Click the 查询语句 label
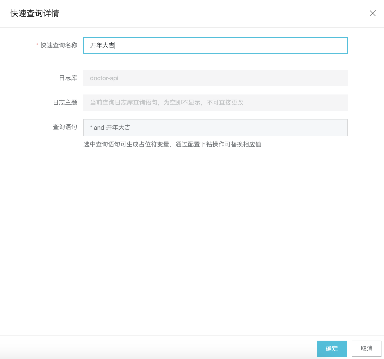This screenshot has width=384, height=359. click(65, 127)
